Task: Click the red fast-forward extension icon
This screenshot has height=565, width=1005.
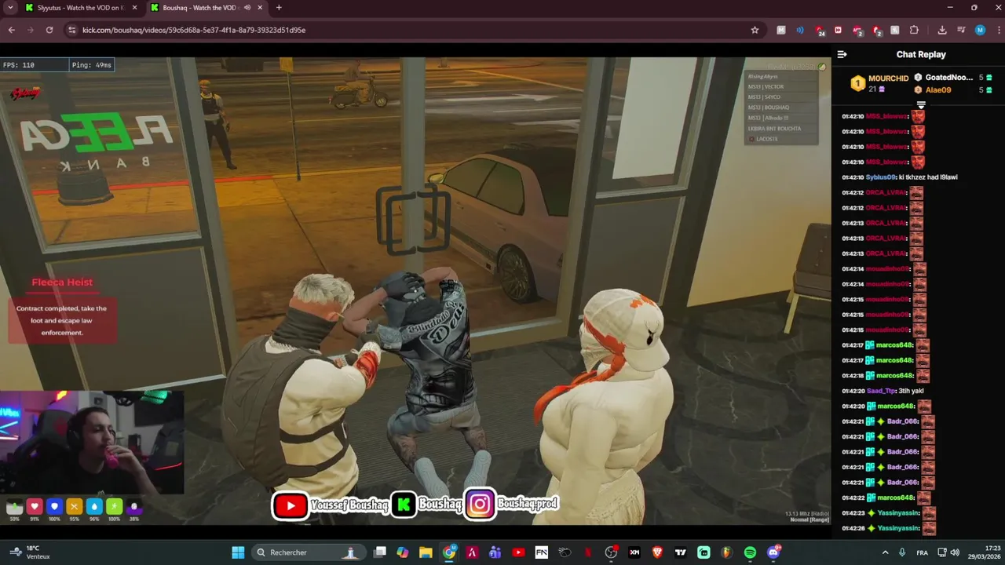Action: pyautogui.click(x=838, y=30)
